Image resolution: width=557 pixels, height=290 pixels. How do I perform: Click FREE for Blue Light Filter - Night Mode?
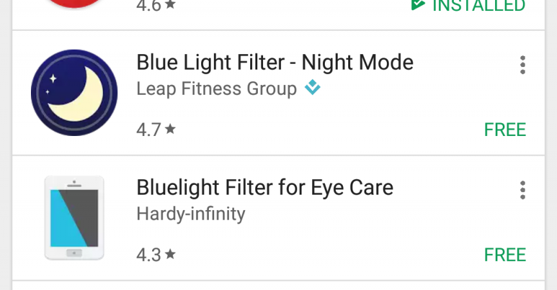pyautogui.click(x=505, y=130)
